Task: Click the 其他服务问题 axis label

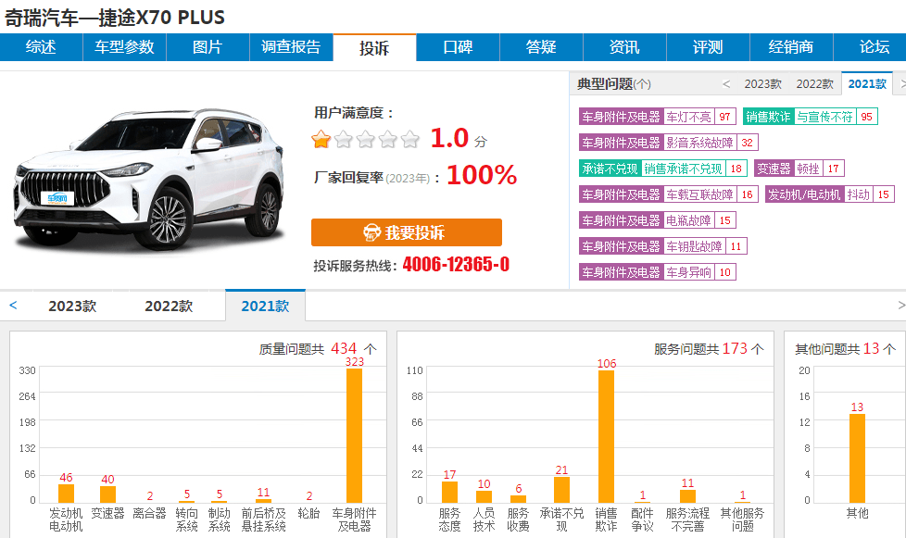Action: pos(742,519)
